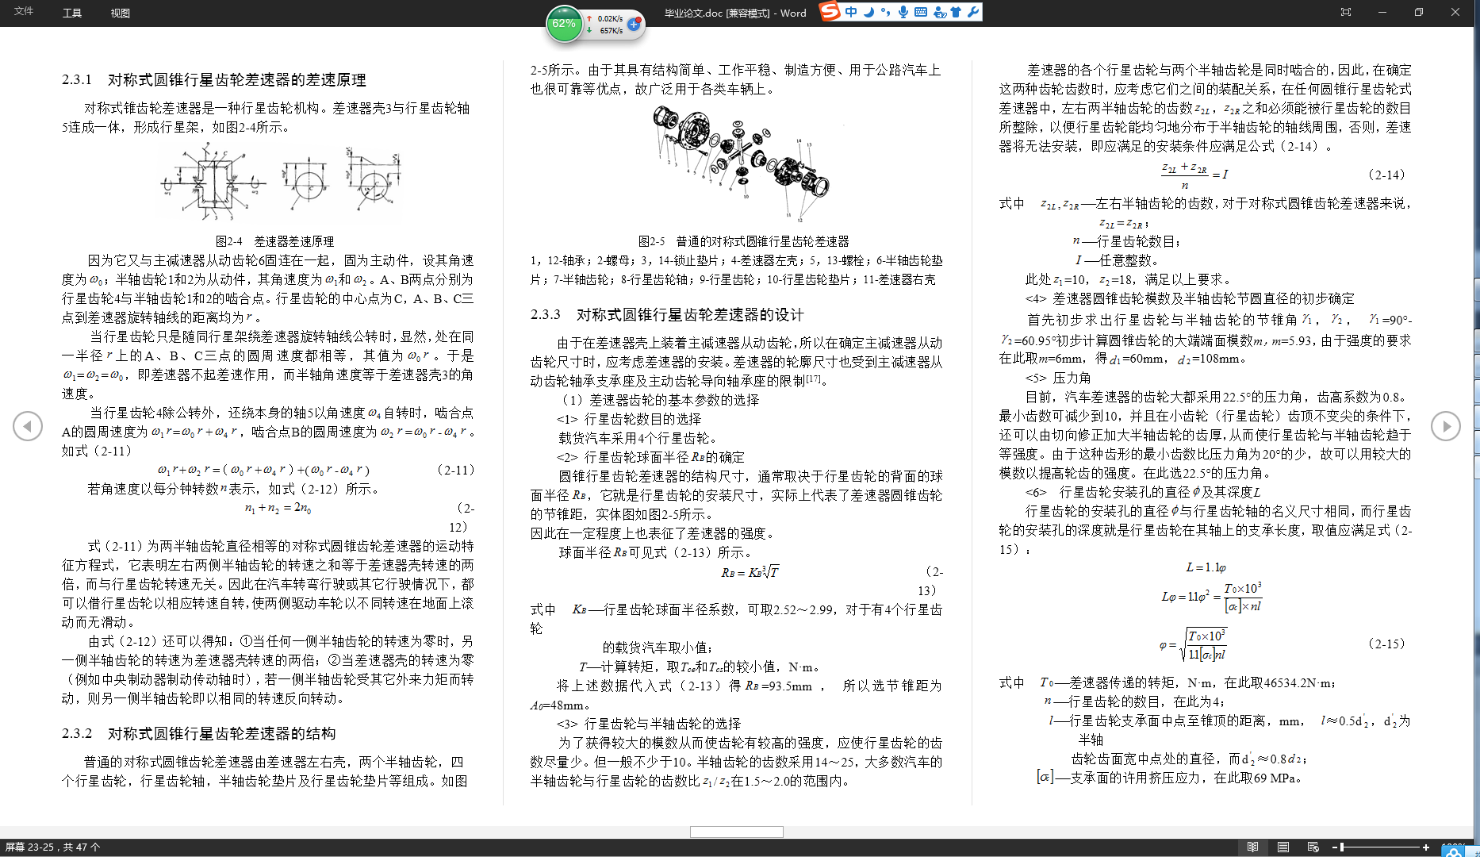This screenshot has width=1480, height=857.
Task: Click caption 图2-4 差速器差速原理
Action: click(x=274, y=241)
